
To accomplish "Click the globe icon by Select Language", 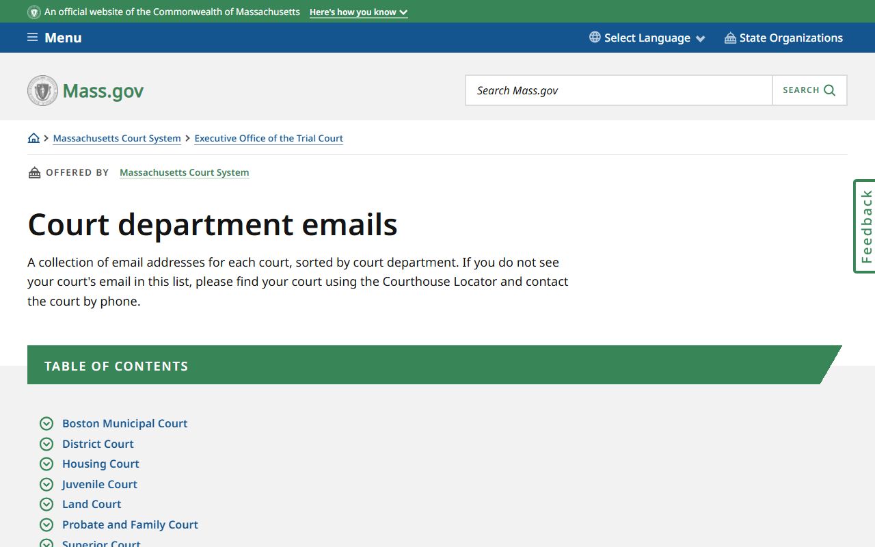I will 595,38.
